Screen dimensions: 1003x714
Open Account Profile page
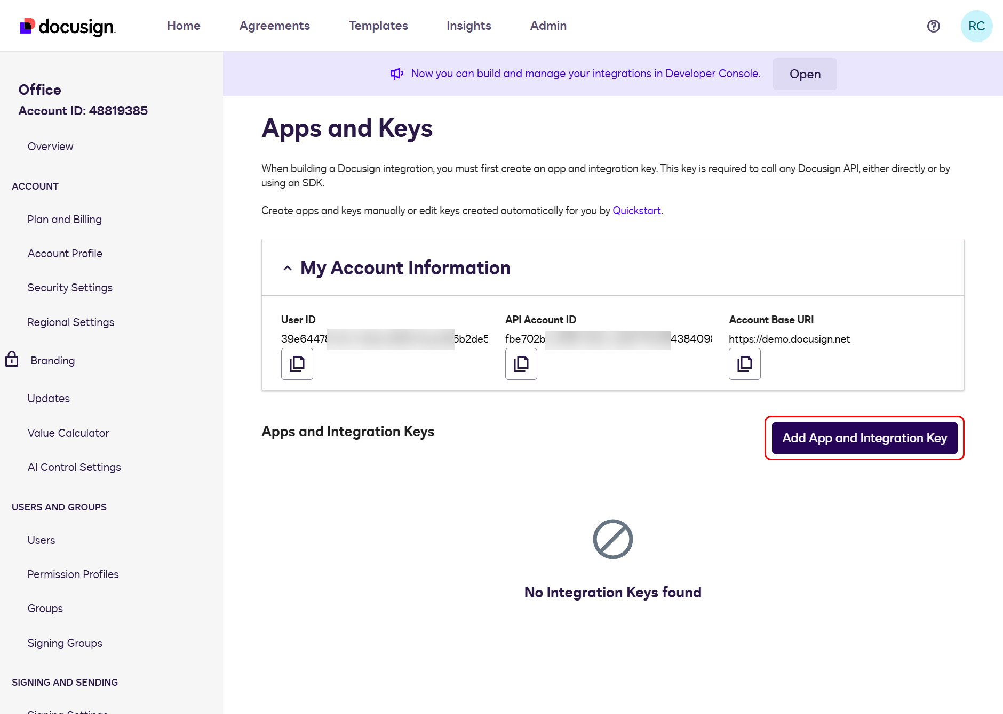tap(65, 254)
